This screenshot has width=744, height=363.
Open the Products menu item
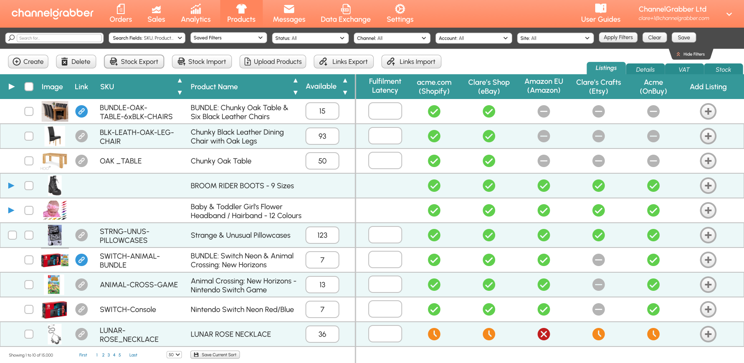click(241, 14)
